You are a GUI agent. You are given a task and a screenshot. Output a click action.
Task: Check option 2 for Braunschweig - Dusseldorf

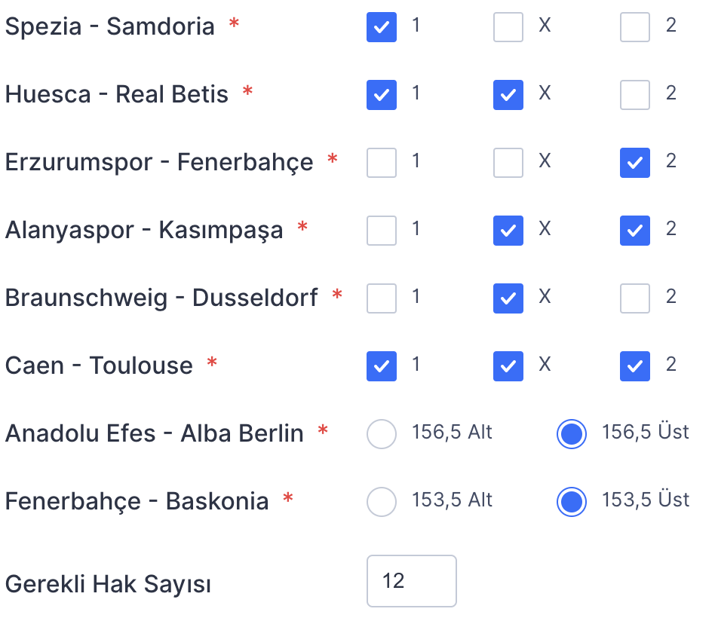pyautogui.click(x=635, y=298)
